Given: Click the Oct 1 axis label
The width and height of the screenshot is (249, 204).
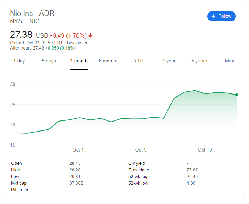Looking at the screenshot, I should coord(78,150).
